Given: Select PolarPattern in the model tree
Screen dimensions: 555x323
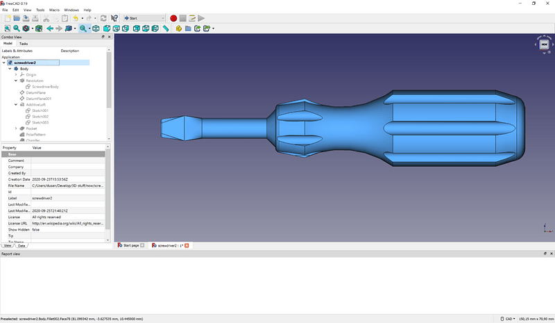Looking at the screenshot, I should (x=35, y=135).
